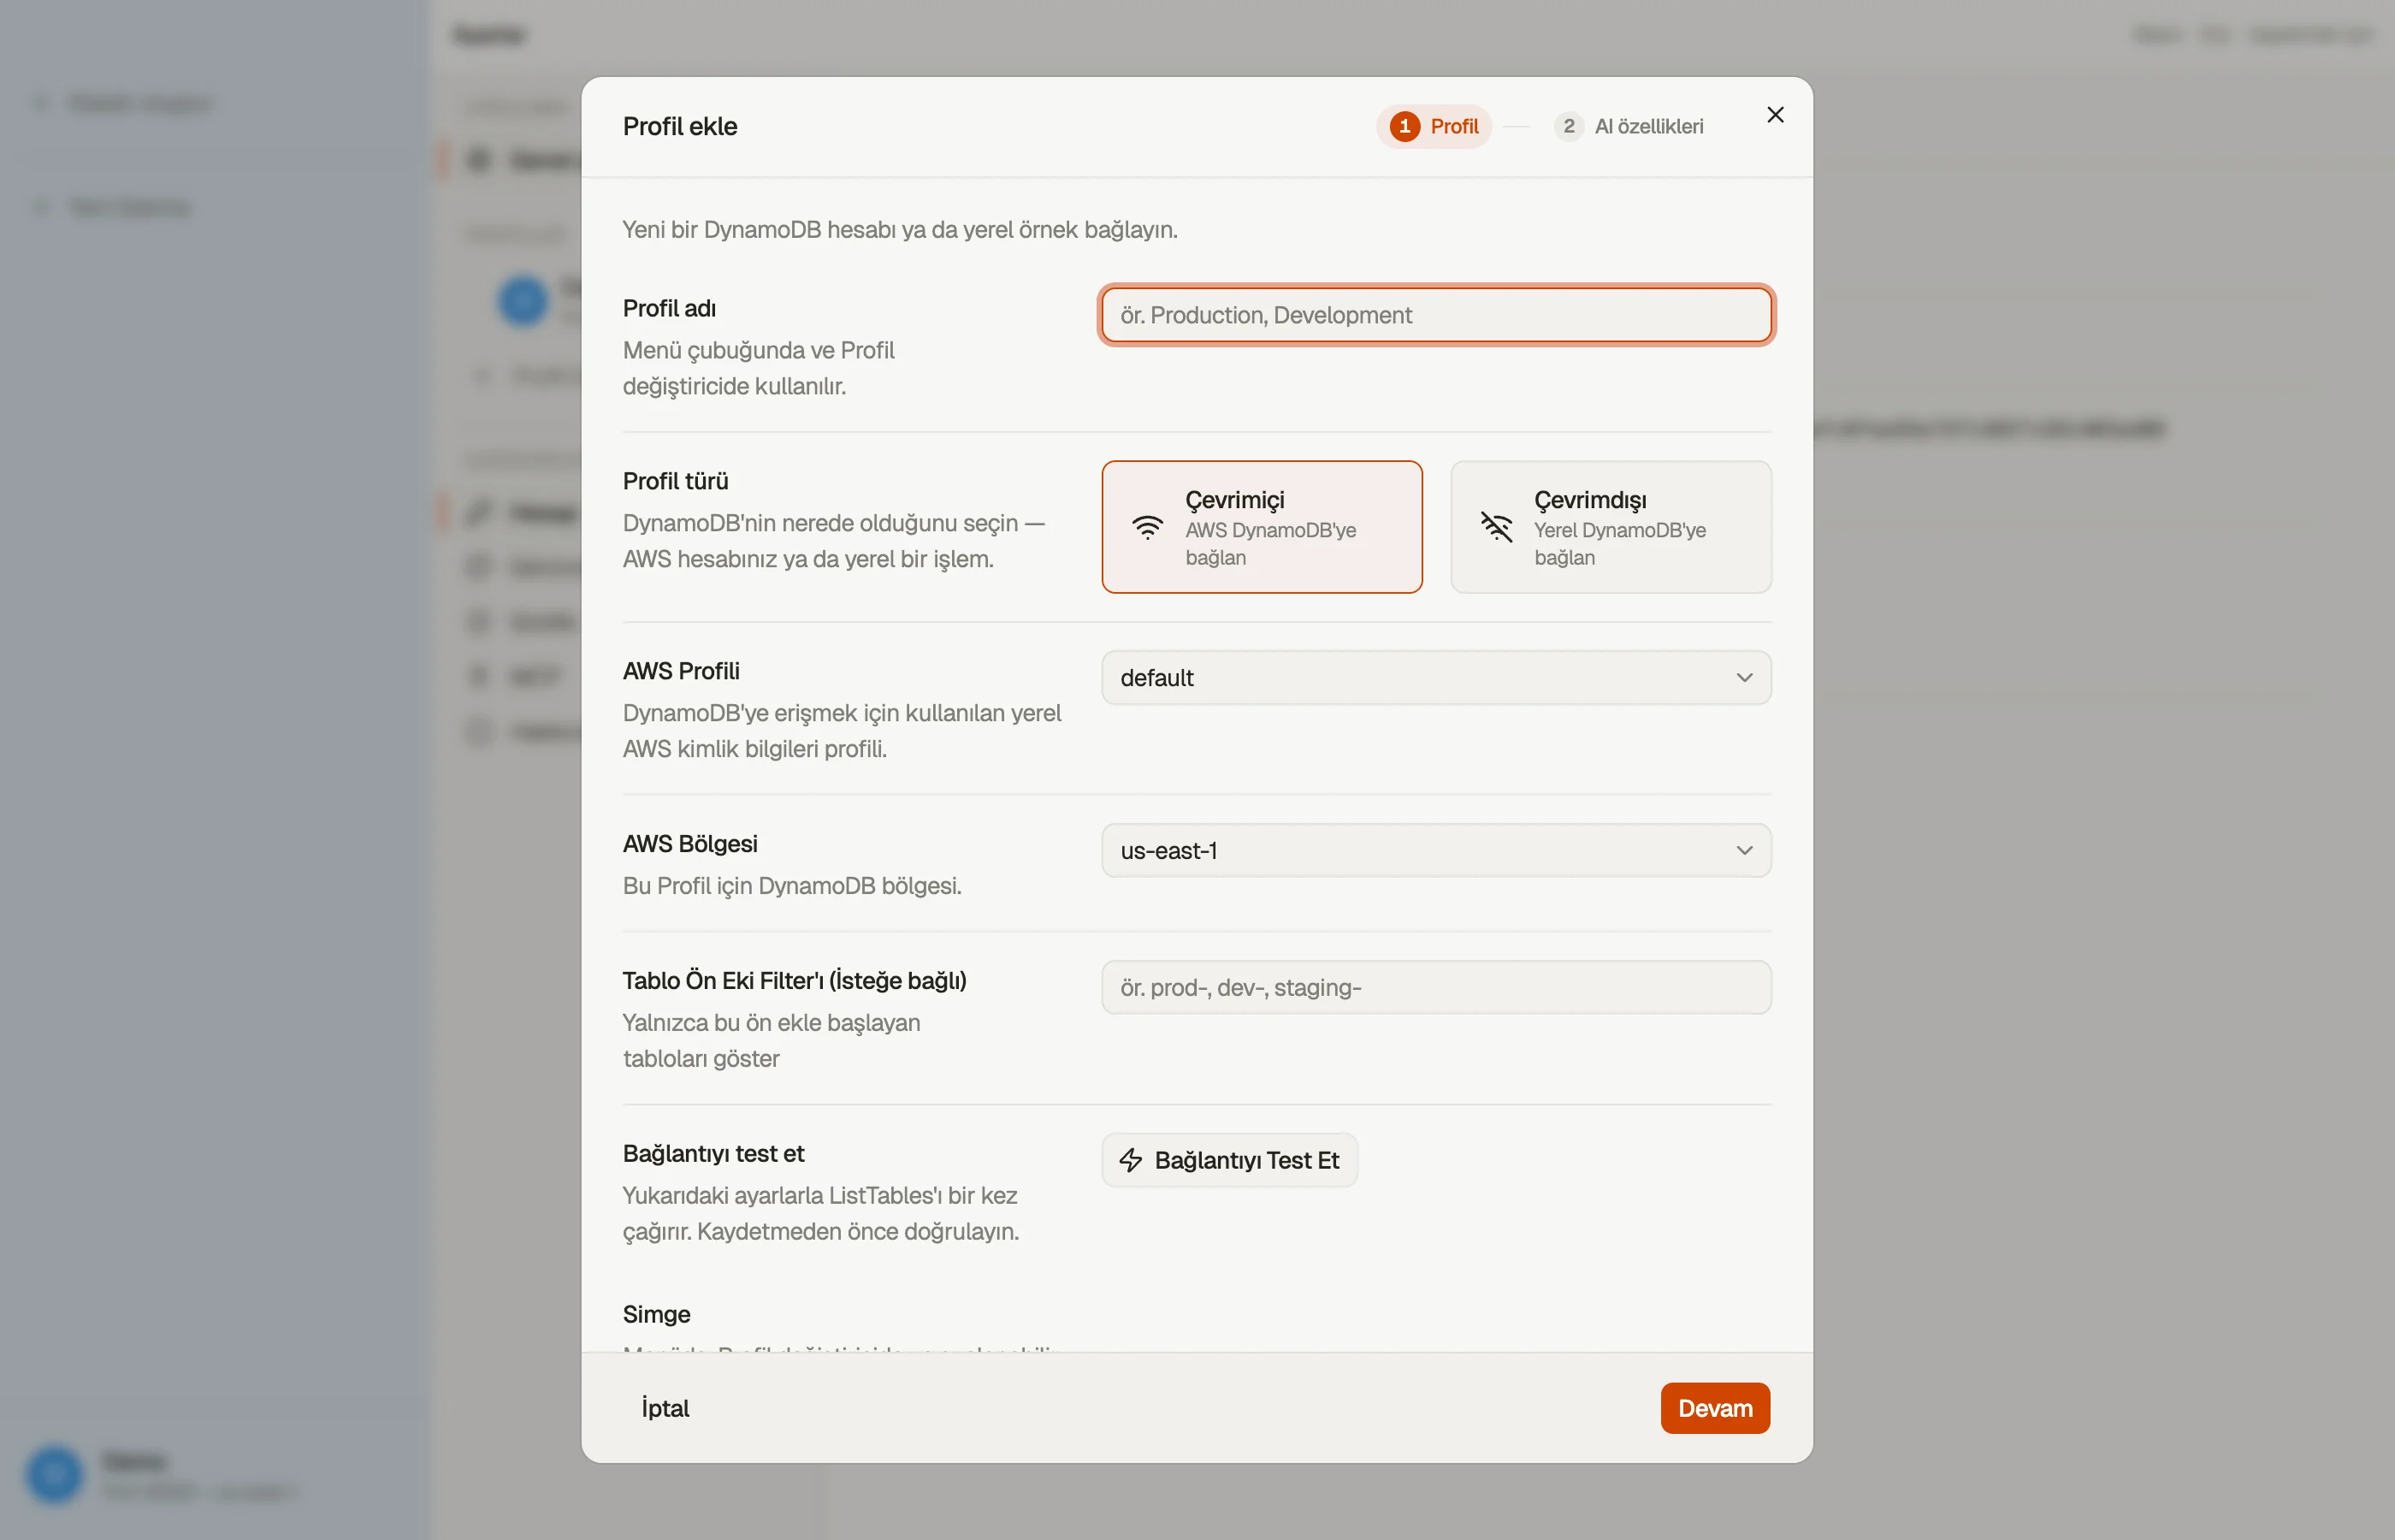Image resolution: width=2395 pixels, height=1540 pixels.
Task: Select the Çevrimiçi profile type
Action: click(1262, 527)
